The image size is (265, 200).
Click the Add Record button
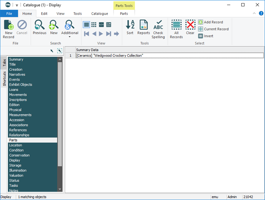[210, 22]
